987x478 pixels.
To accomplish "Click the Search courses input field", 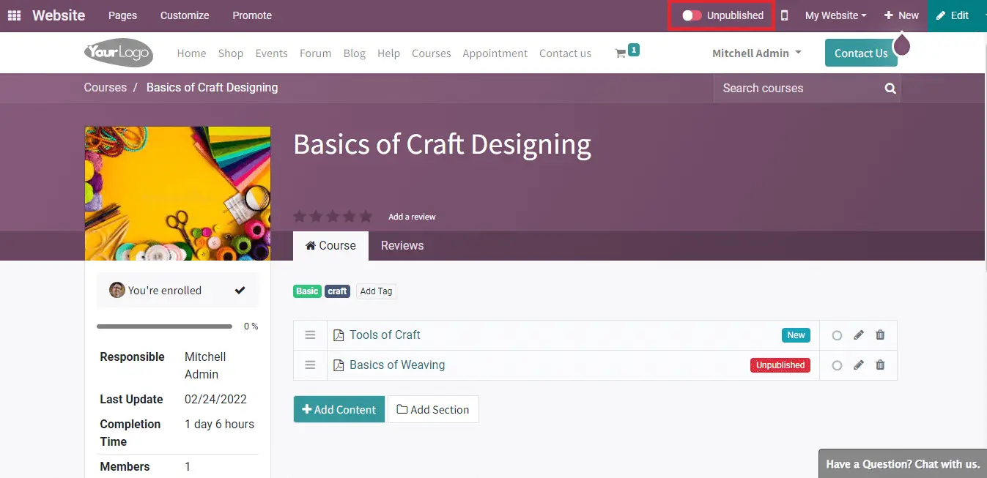I will (799, 89).
